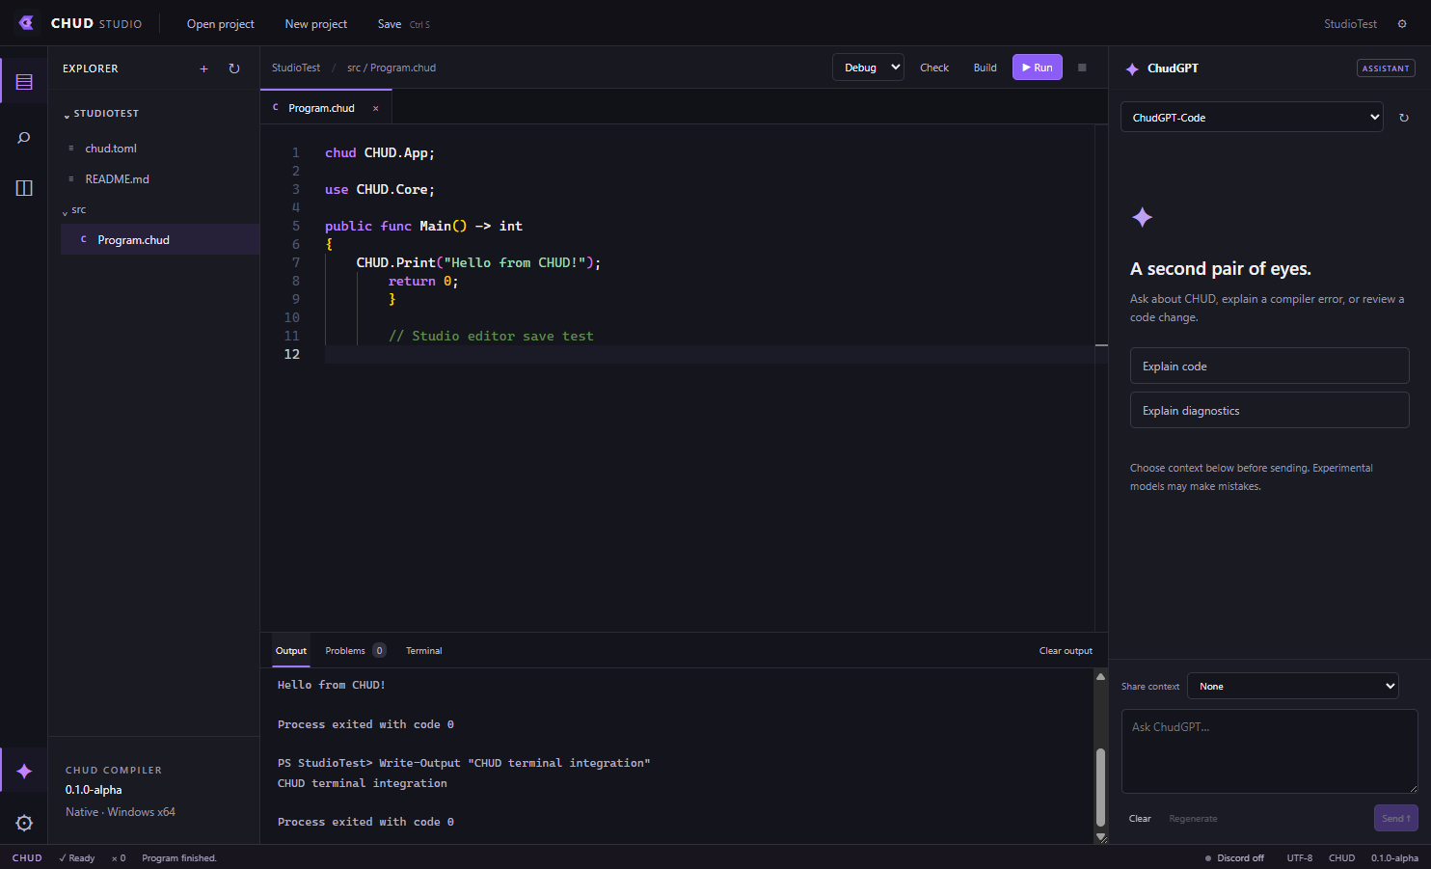The height and width of the screenshot is (869, 1431).
Task: Click the CHUD Studio logo icon
Action: [26, 23]
